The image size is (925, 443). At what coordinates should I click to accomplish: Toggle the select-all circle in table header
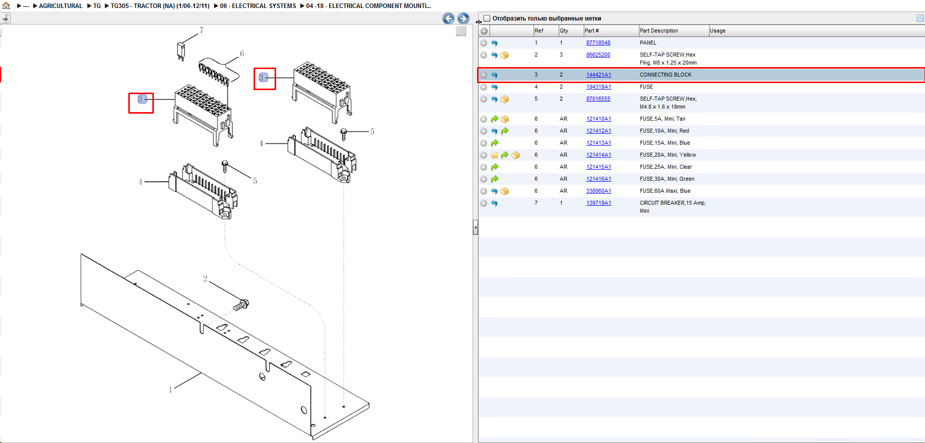tap(484, 31)
